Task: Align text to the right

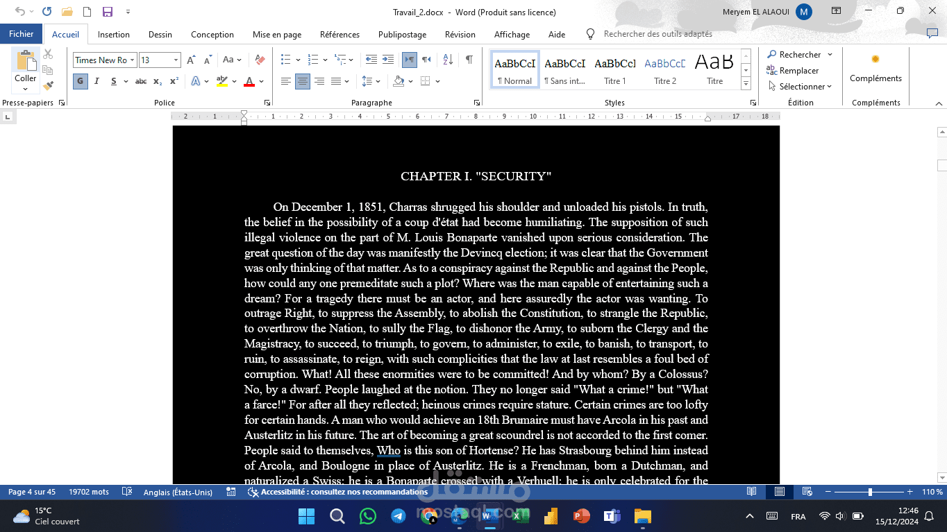Action: coord(319,81)
